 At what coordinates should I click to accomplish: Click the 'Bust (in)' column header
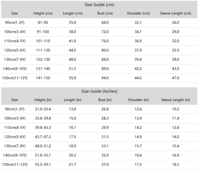(105, 100)
